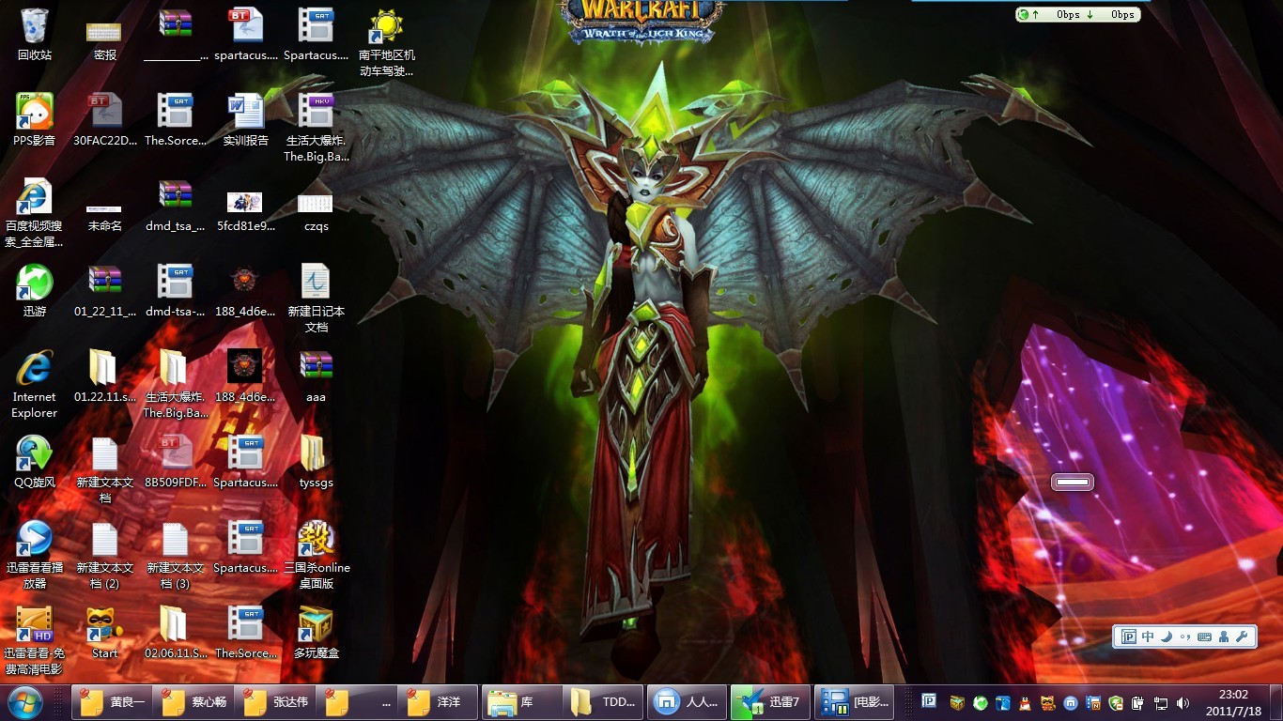1283x721 pixels.
Task: Open the QQ旋风 download shortcut
Action: (x=34, y=462)
